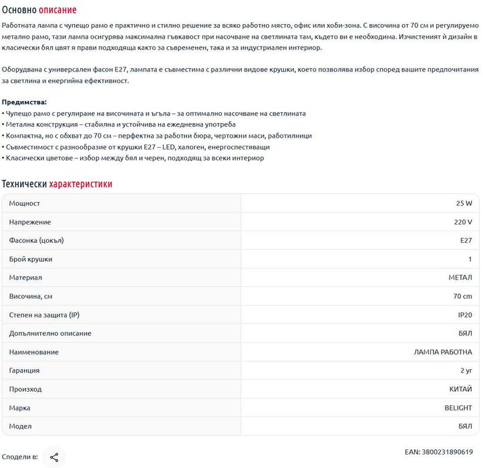Click the МЕТАЛ material value
This screenshot has width=483, height=468.
460,277
